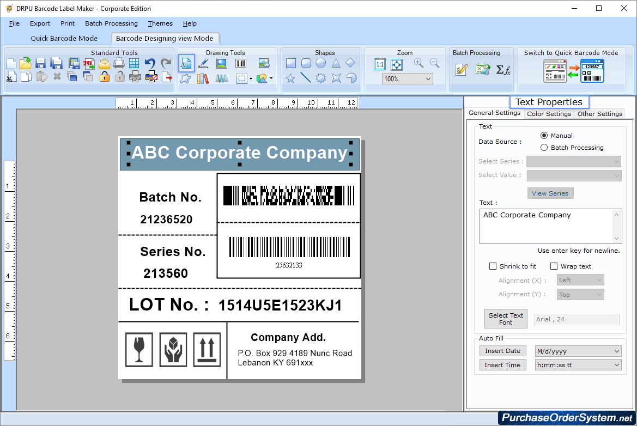Viewport: 637px width, 426px height.
Task: Open the Themes menu
Action: 160,23
